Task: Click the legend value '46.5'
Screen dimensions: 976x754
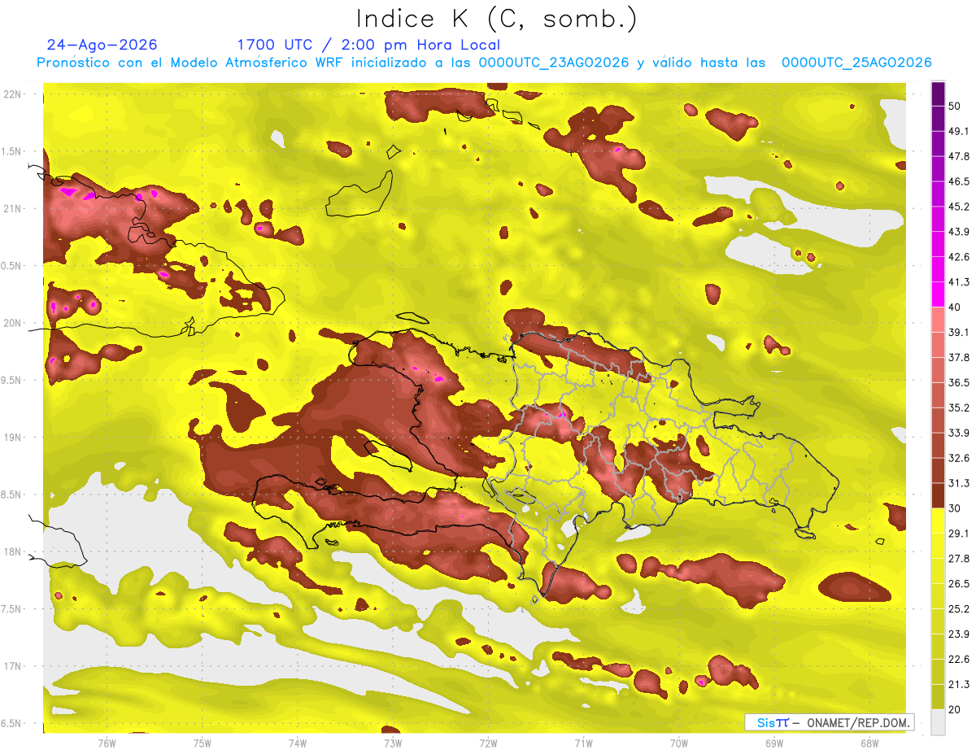Action: pos(958,181)
